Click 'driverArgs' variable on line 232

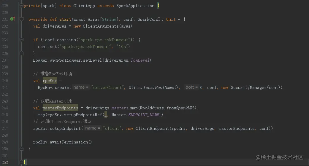coord(55,26)
